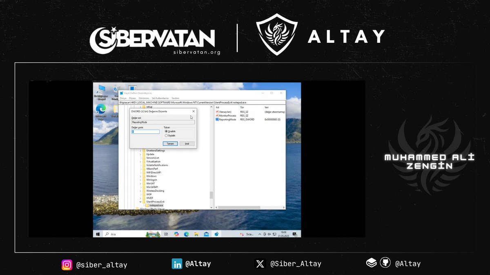Open Microsoft Edge in the taskbar
Screen dimensions: 490x275
point(186,234)
